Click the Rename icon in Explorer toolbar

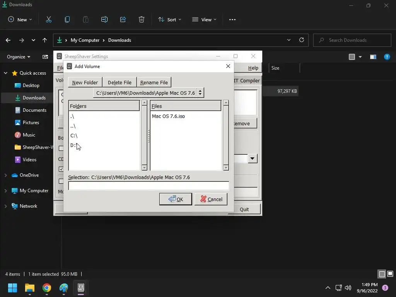pos(104,19)
